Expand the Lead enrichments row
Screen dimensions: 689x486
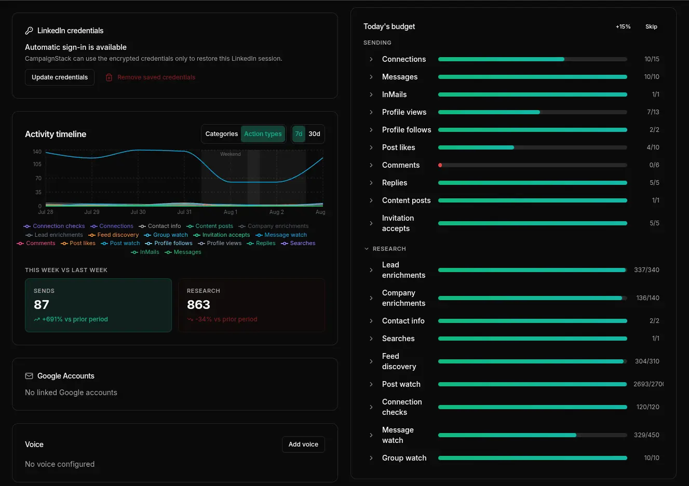coord(371,270)
